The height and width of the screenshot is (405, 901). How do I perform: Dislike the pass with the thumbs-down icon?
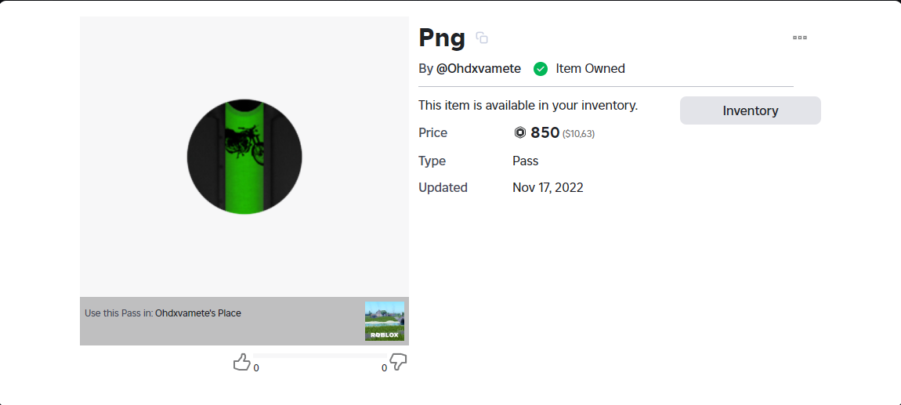coord(398,362)
